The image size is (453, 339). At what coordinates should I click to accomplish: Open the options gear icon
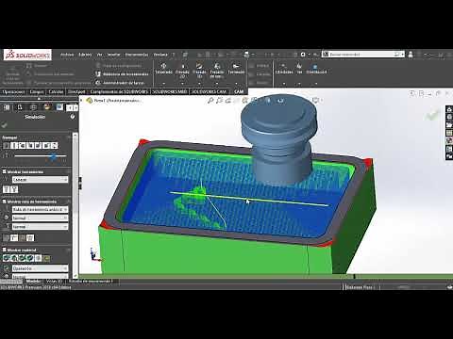(x=303, y=55)
